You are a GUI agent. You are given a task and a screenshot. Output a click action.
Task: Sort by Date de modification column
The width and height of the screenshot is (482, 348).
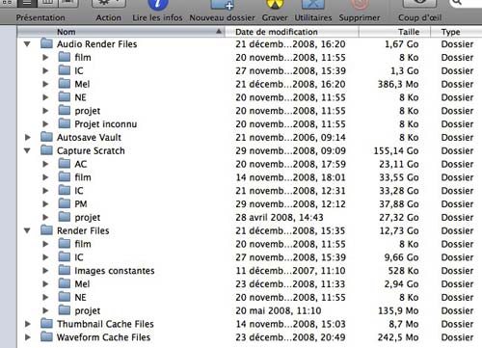292,32
